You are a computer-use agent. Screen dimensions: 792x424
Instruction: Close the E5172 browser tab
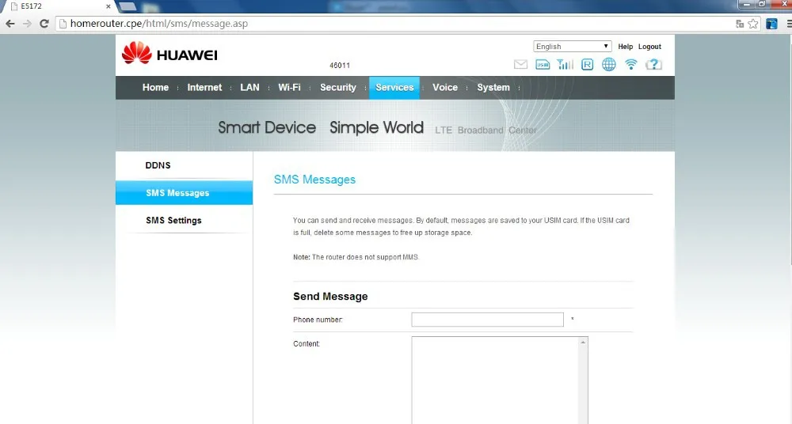(108, 6)
